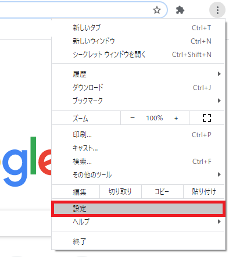Select 終了 to quit Chrome

point(138,241)
